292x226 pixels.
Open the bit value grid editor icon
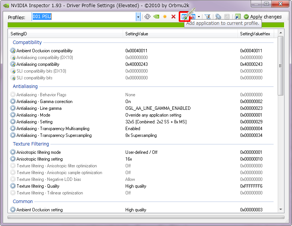pos(227,17)
